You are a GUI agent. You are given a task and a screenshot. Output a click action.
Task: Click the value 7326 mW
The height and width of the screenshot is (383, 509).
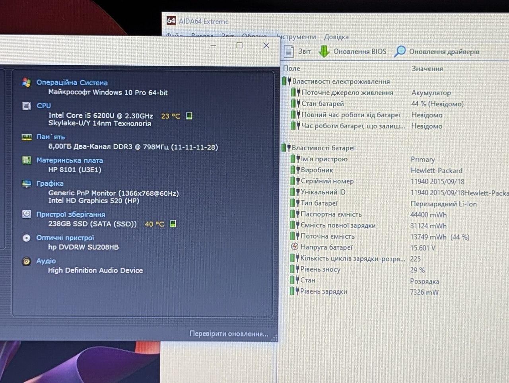424,292
